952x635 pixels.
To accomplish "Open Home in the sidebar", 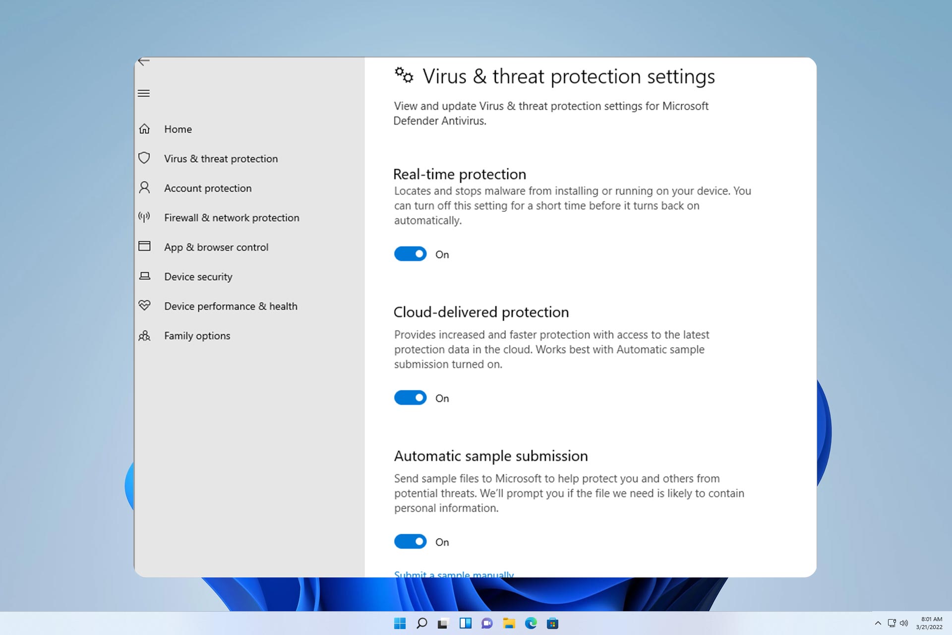I will pos(178,129).
